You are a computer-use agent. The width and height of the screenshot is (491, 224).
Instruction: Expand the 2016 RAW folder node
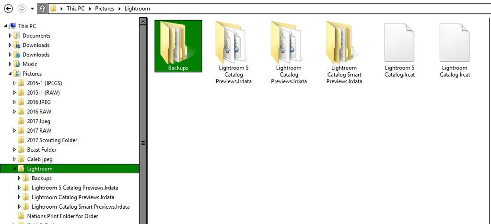[14, 112]
